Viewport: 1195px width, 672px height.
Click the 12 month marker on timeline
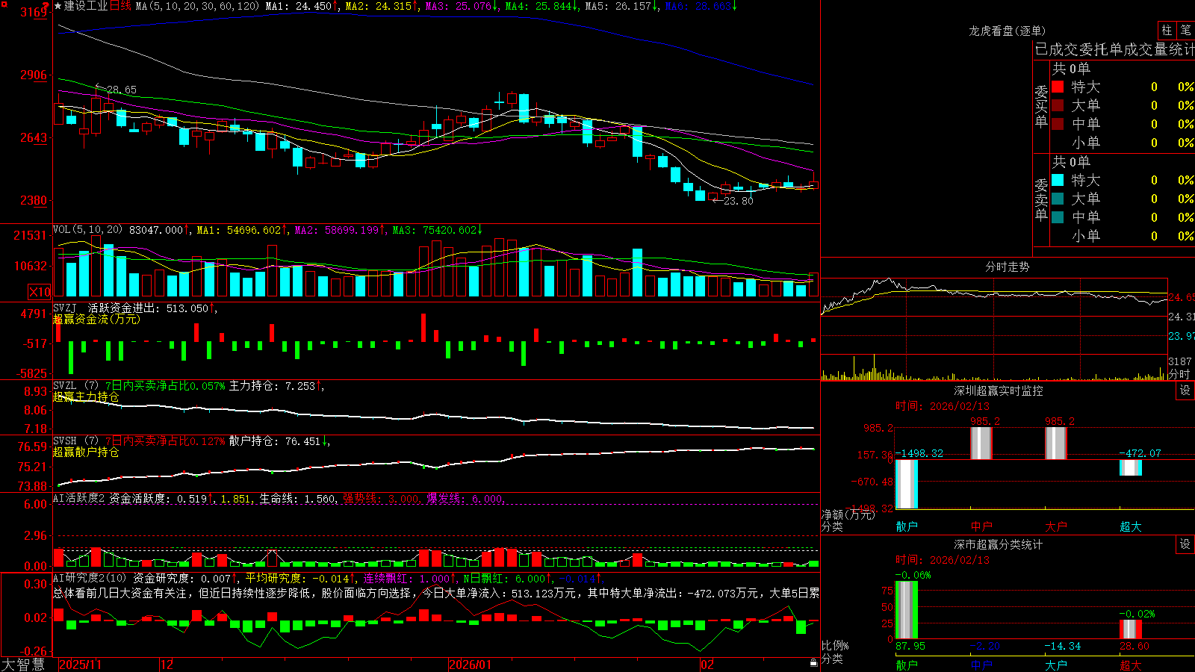pos(167,665)
